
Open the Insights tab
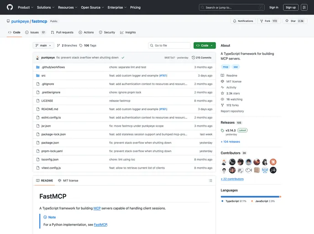click(128, 32)
